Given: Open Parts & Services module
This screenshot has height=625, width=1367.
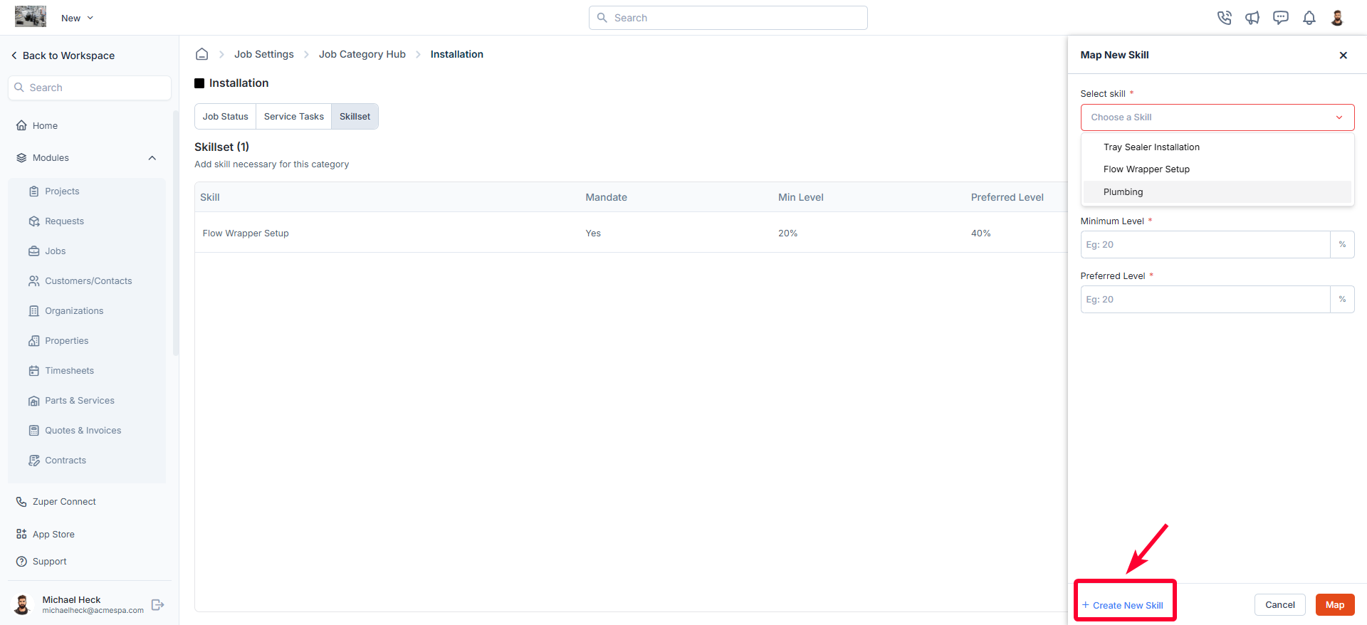Looking at the screenshot, I should [71, 401].
